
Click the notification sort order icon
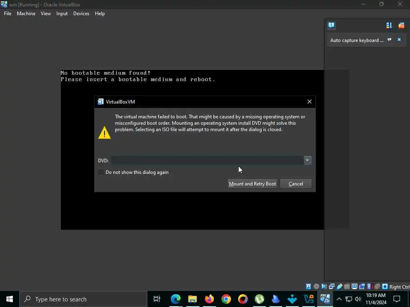click(x=389, y=25)
